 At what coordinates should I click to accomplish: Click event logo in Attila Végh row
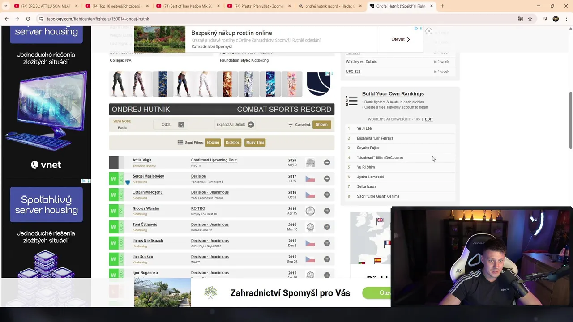coord(310,163)
